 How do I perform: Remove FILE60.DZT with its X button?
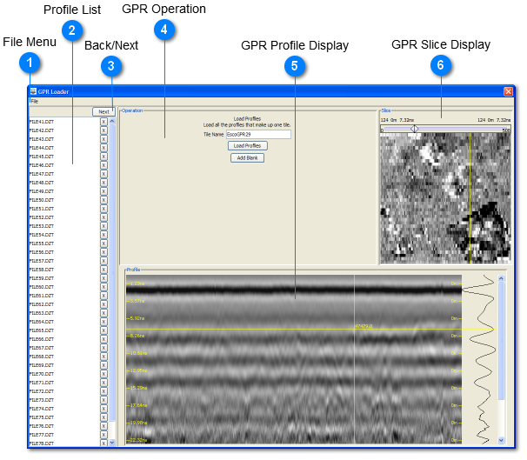[x=103, y=287]
